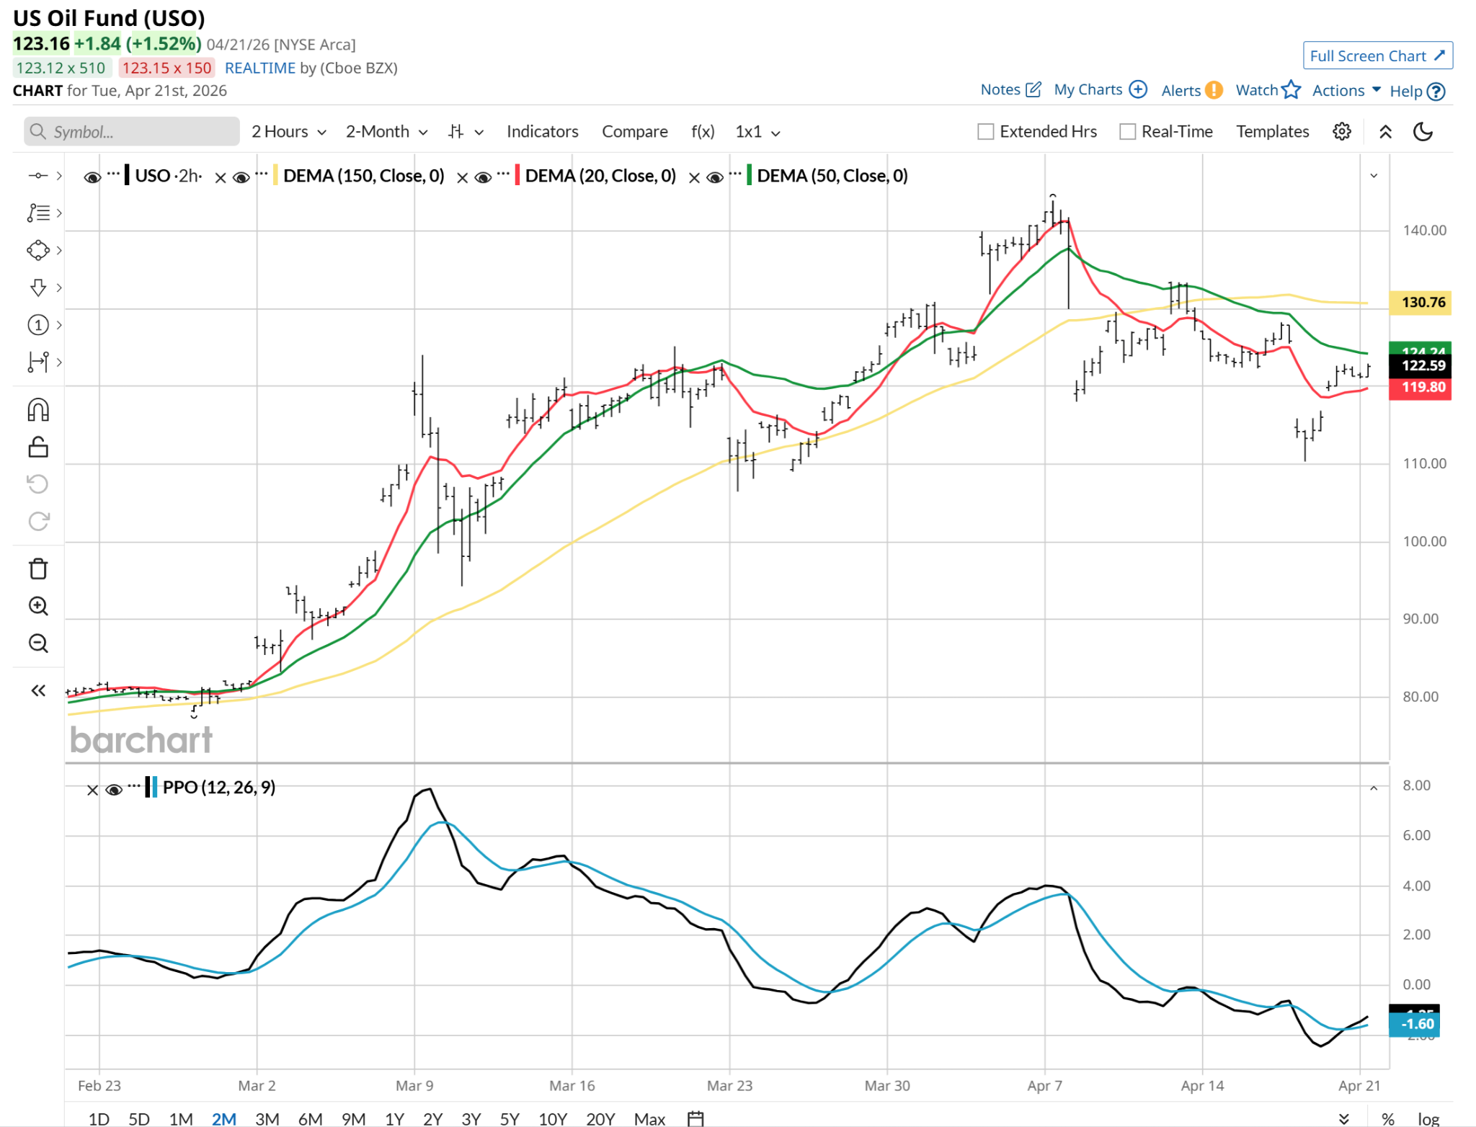Enable the Extended Hrs checkbox
1476x1127 pixels.
(985, 132)
